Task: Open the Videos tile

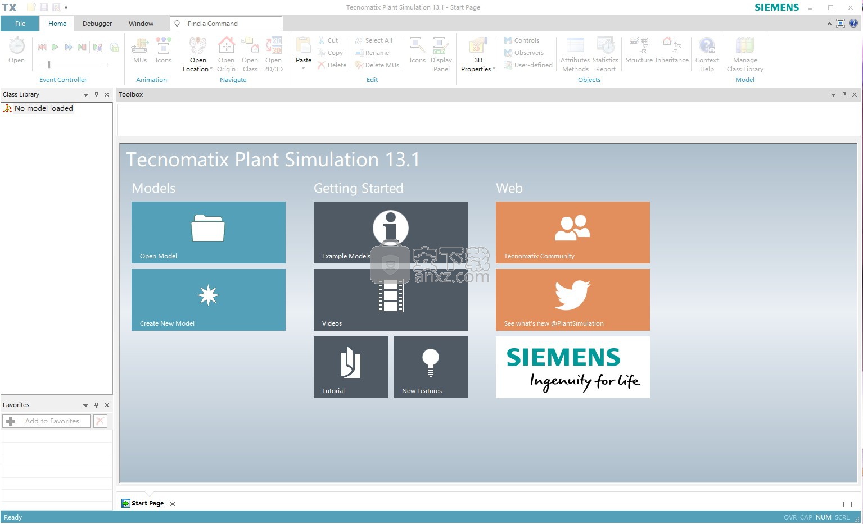Action: coord(391,300)
